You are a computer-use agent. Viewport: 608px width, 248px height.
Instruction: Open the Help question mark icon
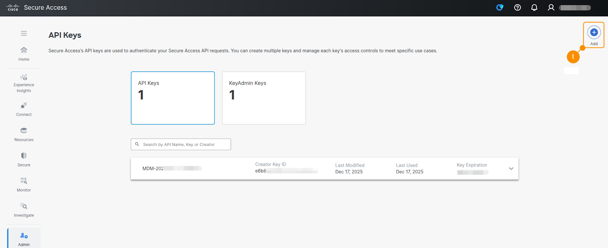click(x=517, y=8)
